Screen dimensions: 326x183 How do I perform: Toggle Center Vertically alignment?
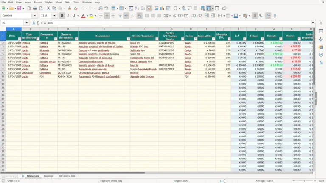tap(126, 16)
